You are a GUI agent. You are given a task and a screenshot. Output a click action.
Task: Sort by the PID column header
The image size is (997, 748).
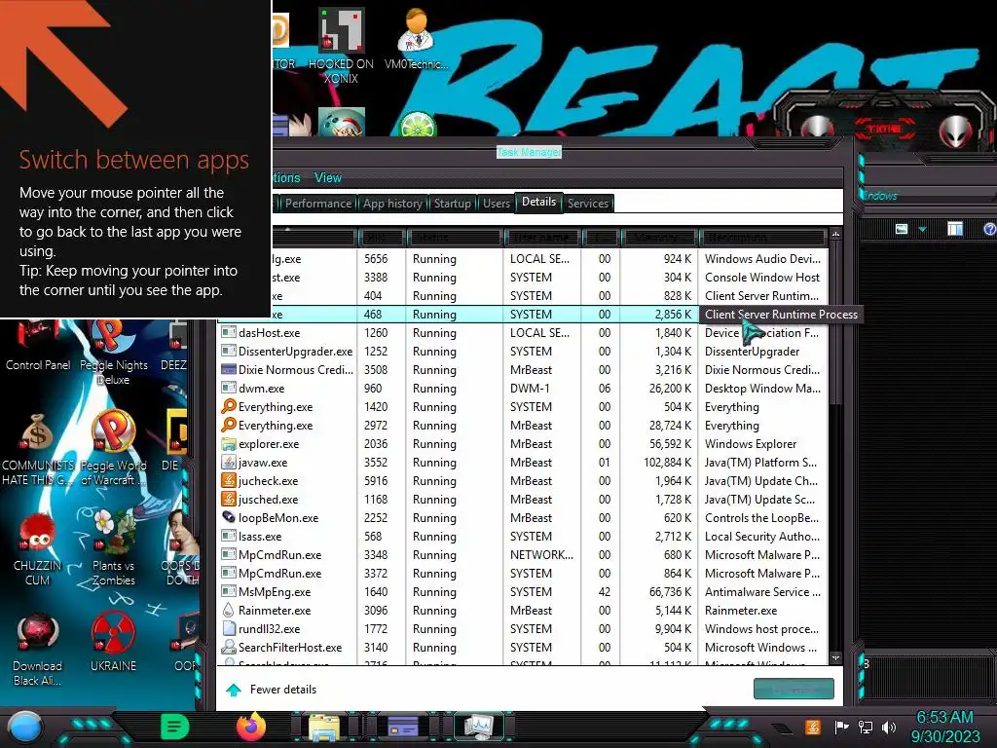(382, 238)
